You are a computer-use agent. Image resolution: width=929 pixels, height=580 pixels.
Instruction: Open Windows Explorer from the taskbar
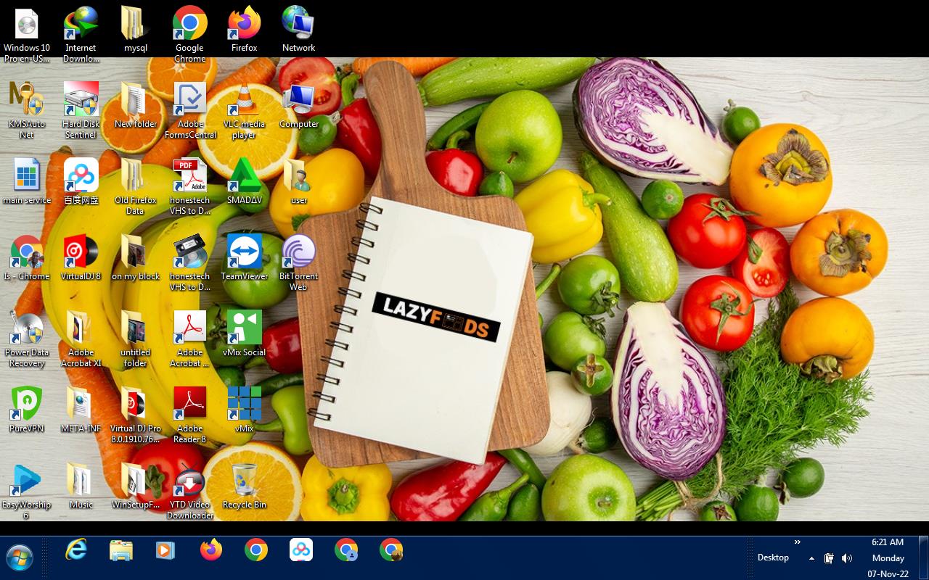pyautogui.click(x=121, y=550)
